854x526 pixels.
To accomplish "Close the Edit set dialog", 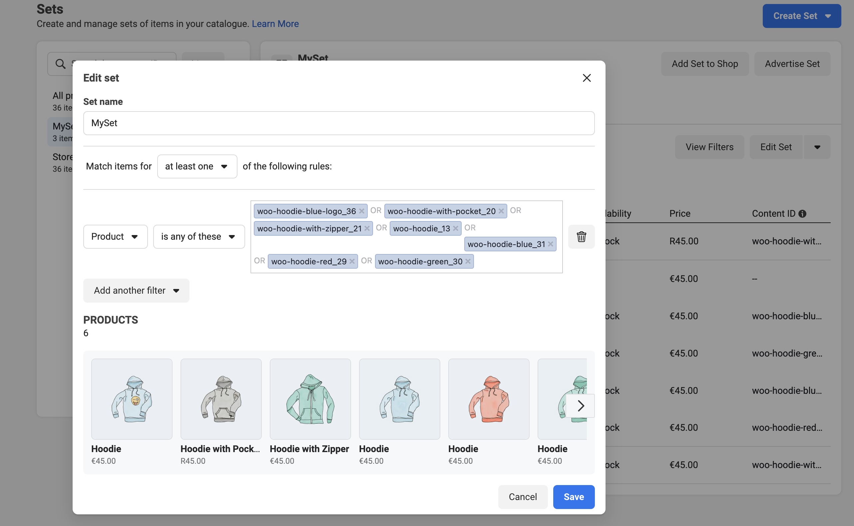I will click(x=587, y=78).
